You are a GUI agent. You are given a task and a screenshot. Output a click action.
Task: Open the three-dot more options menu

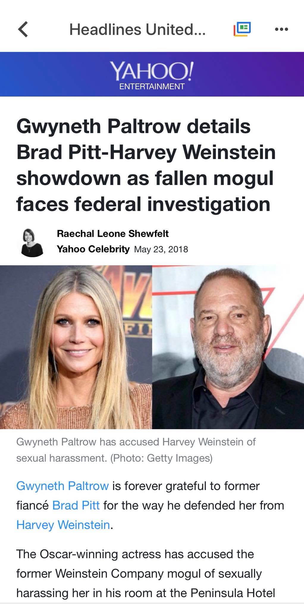(281, 29)
